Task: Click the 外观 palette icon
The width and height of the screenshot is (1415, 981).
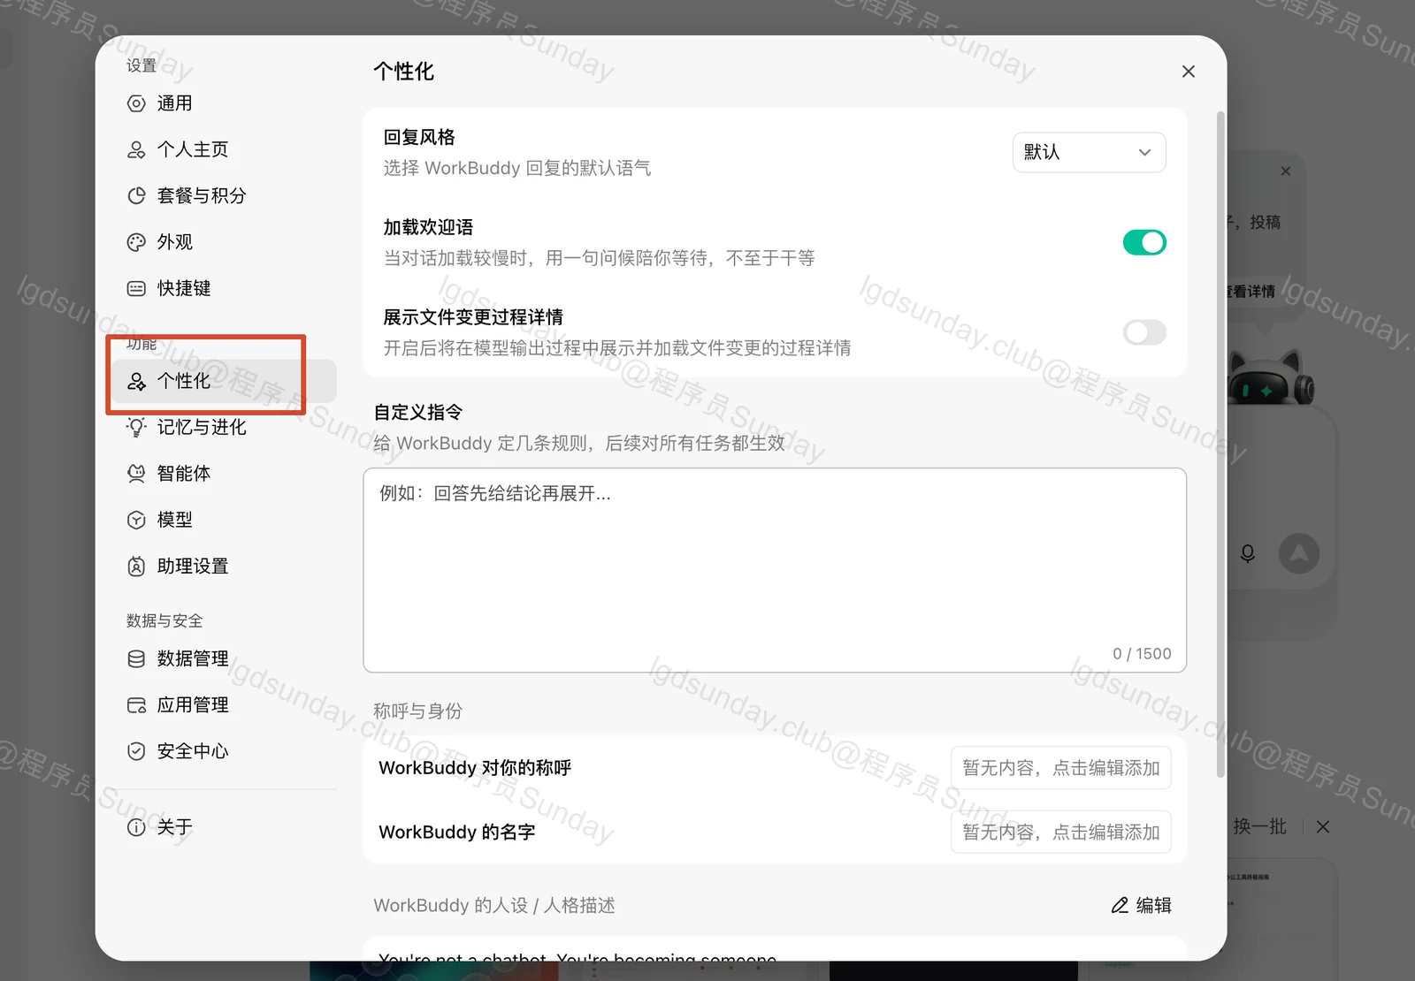Action: click(x=136, y=242)
